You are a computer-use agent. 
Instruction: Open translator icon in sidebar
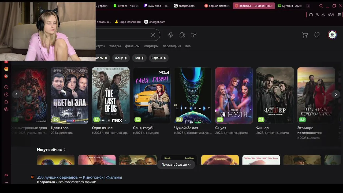pos(6,76)
